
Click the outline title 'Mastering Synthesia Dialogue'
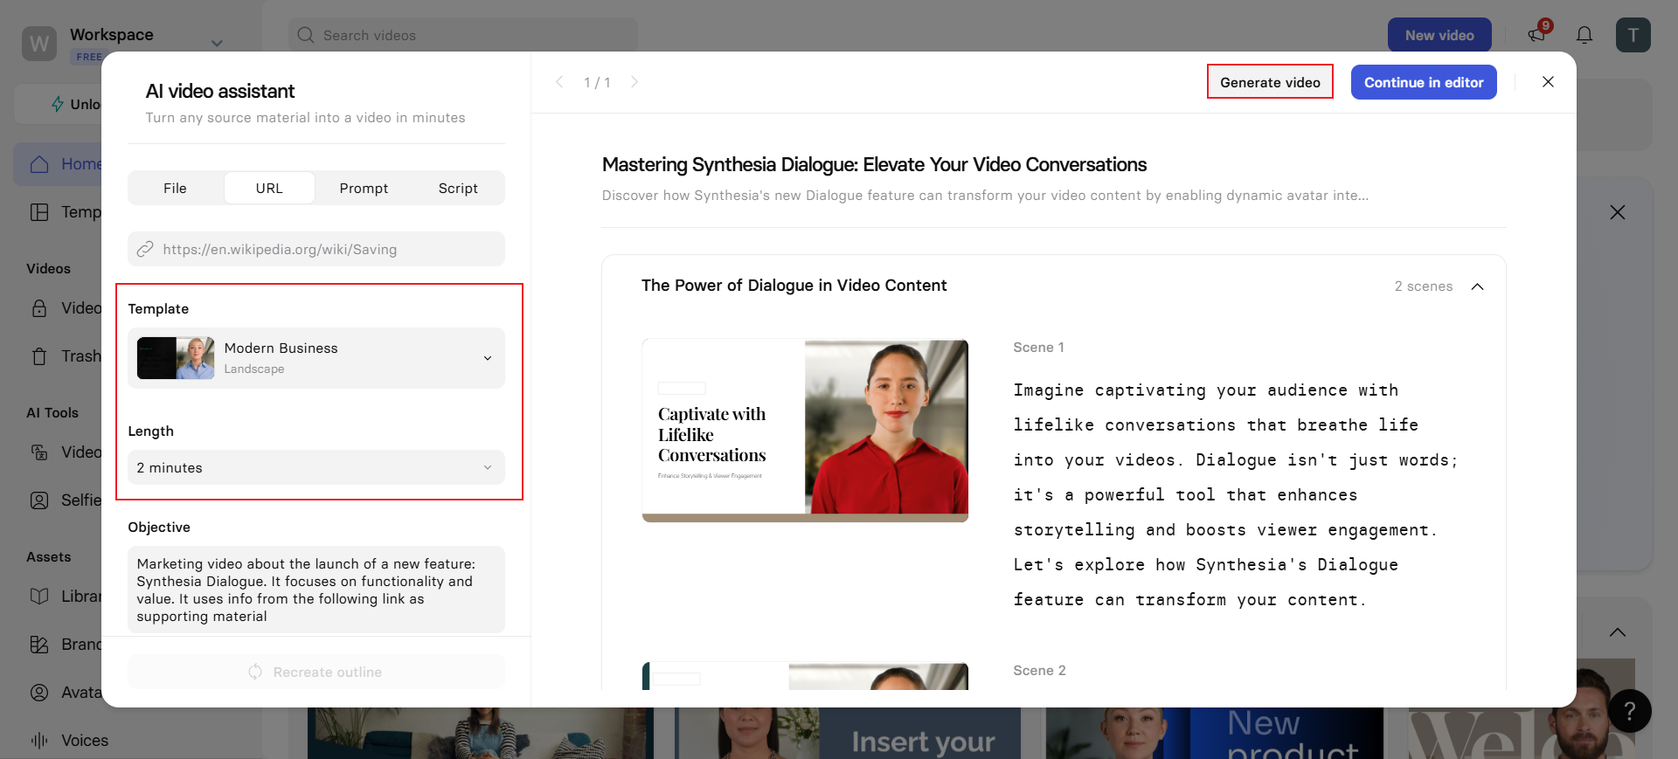[x=874, y=164]
